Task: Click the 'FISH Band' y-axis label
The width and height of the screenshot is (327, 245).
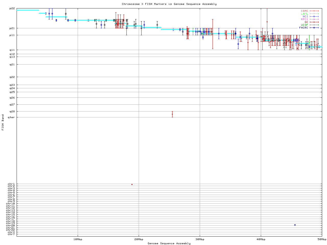Action: 3,122
